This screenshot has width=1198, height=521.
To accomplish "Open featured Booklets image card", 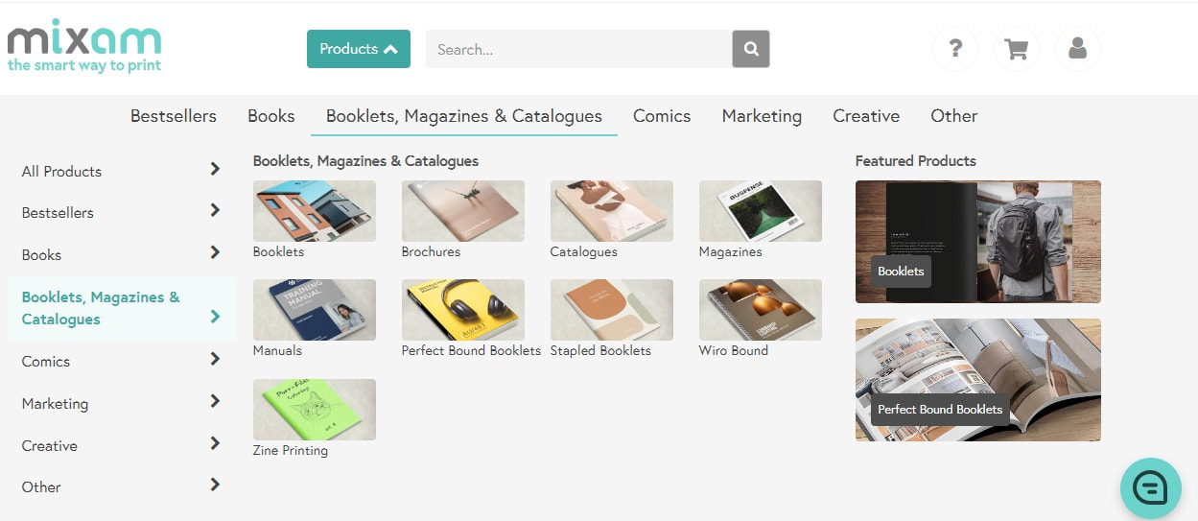I will click(978, 242).
